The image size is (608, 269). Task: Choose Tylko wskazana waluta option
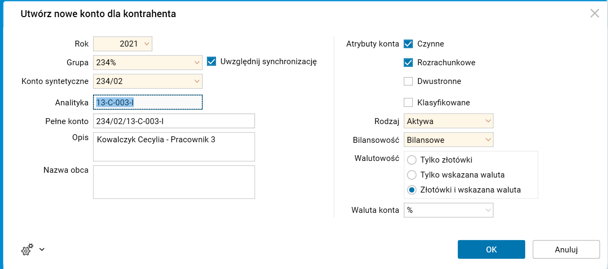[x=412, y=175]
